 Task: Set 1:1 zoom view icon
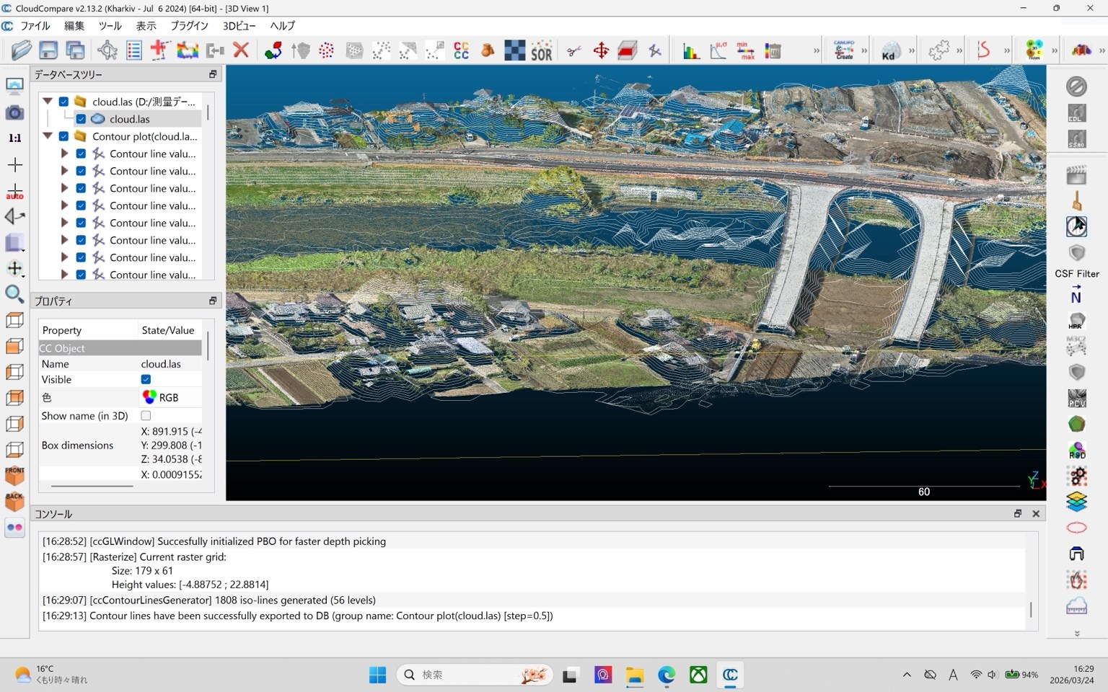click(14, 138)
